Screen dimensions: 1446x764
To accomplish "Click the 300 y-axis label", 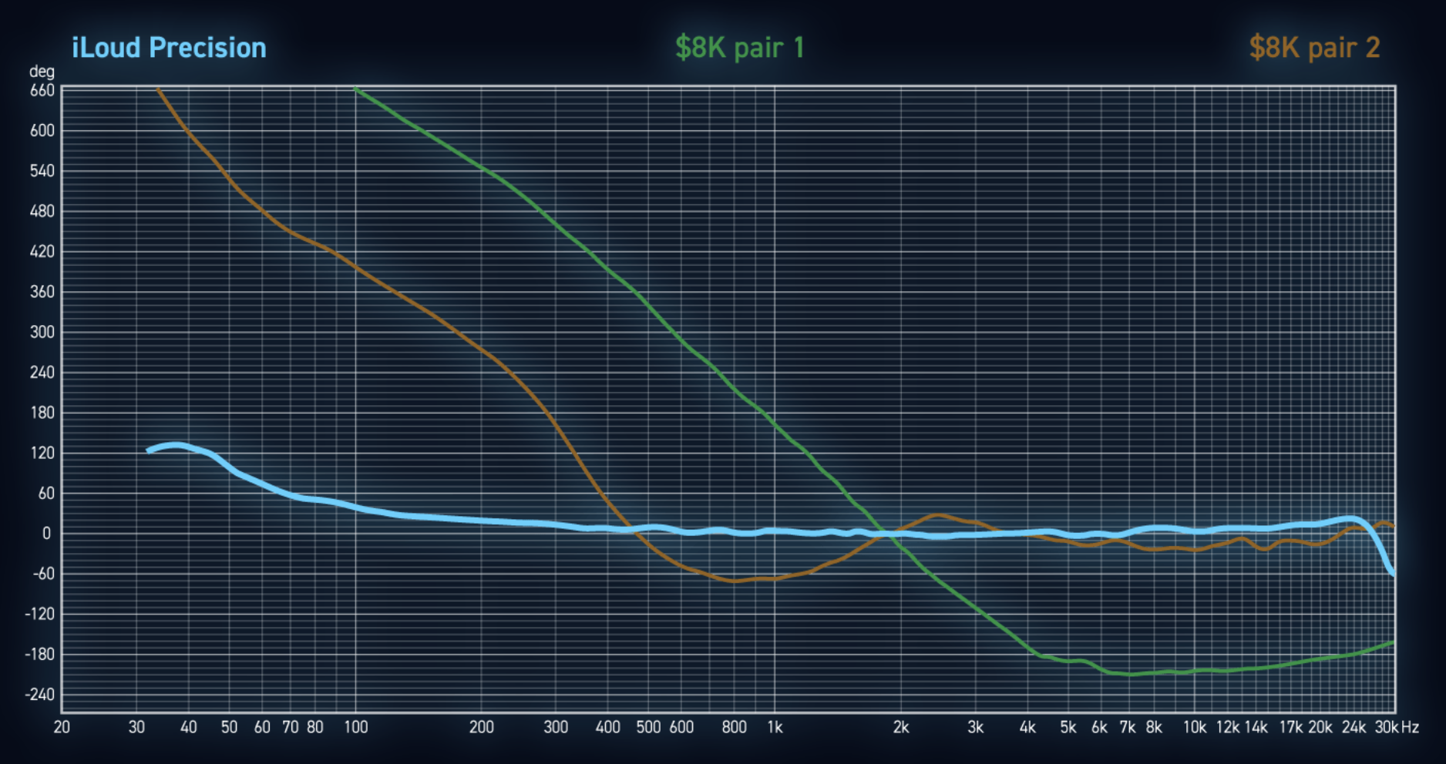I will click(x=42, y=332).
